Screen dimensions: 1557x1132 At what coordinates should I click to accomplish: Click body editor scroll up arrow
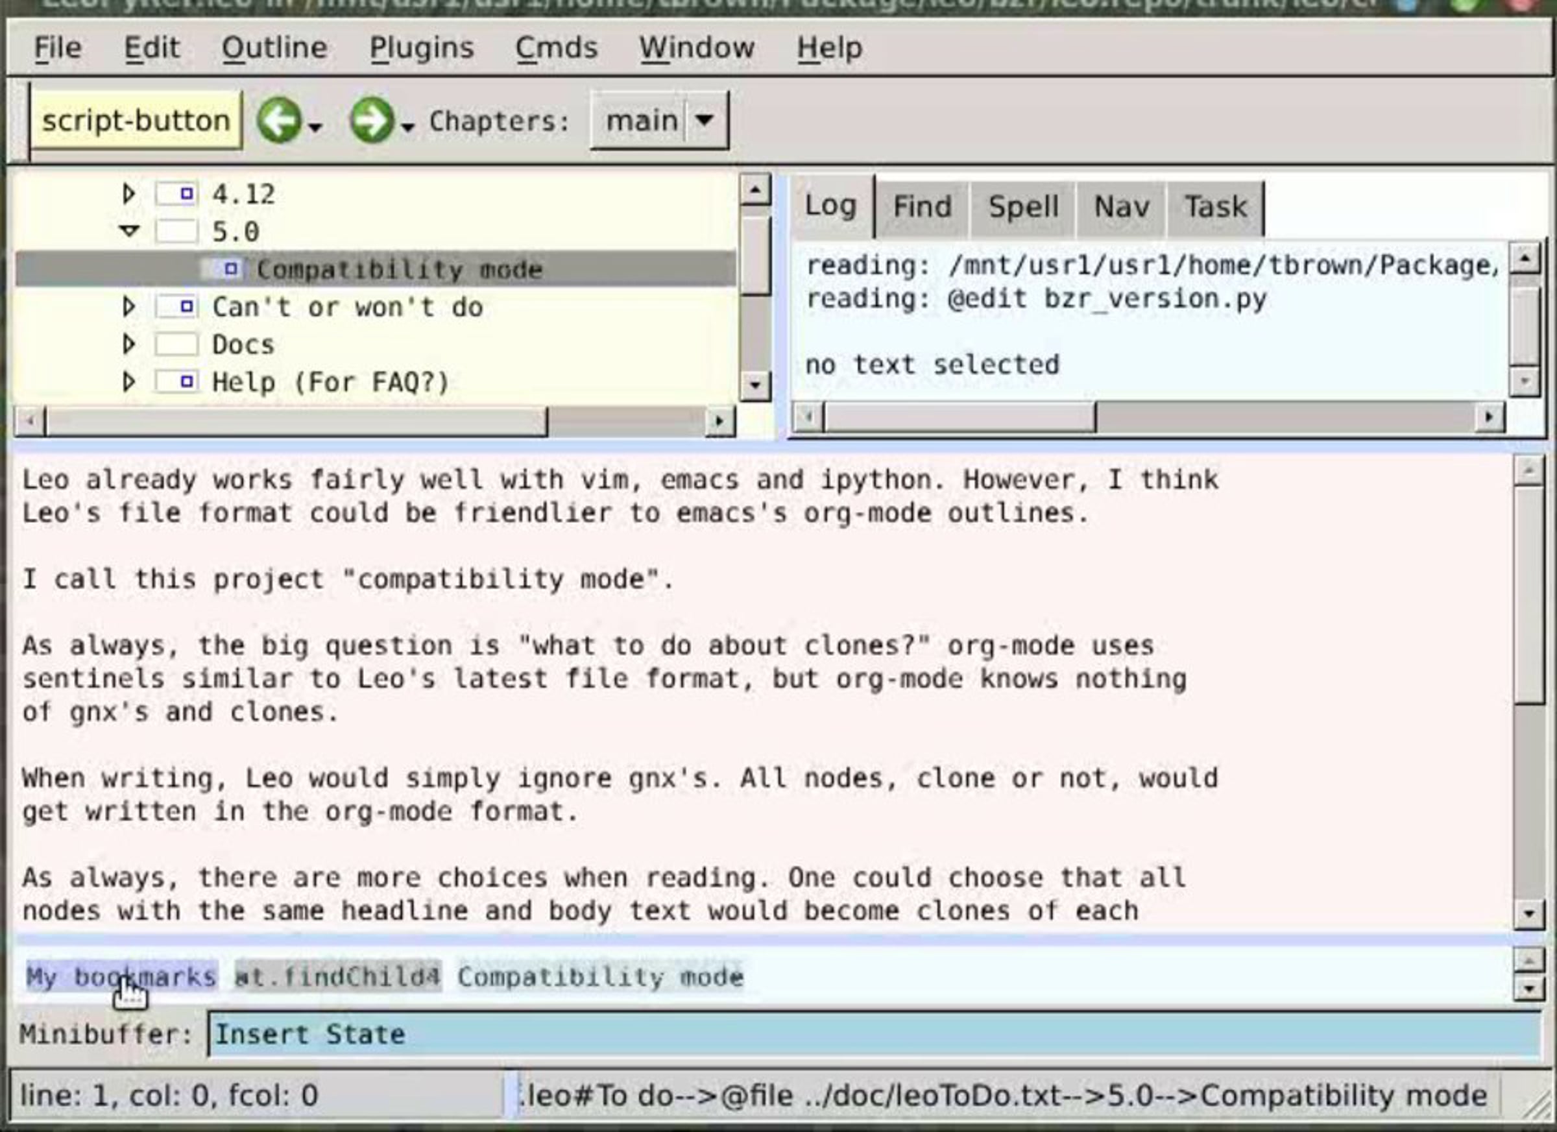coord(1529,470)
